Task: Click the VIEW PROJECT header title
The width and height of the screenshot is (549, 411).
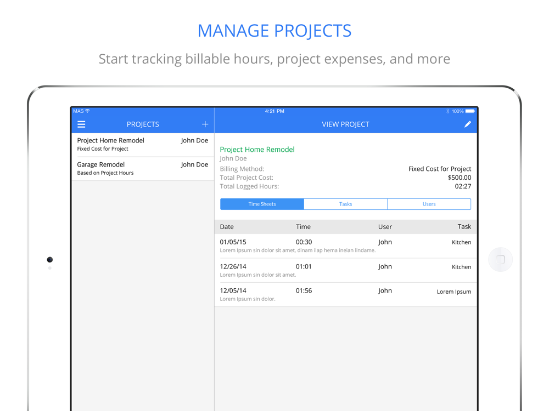Action: tap(345, 124)
